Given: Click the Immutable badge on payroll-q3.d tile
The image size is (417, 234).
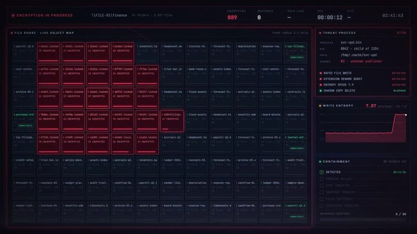Looking at the screenshot, I should click(297, 216).
